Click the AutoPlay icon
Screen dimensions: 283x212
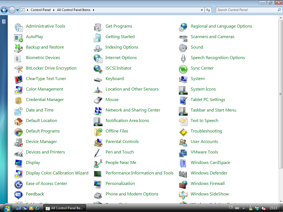pyautogui.click(x=19, y=38)
